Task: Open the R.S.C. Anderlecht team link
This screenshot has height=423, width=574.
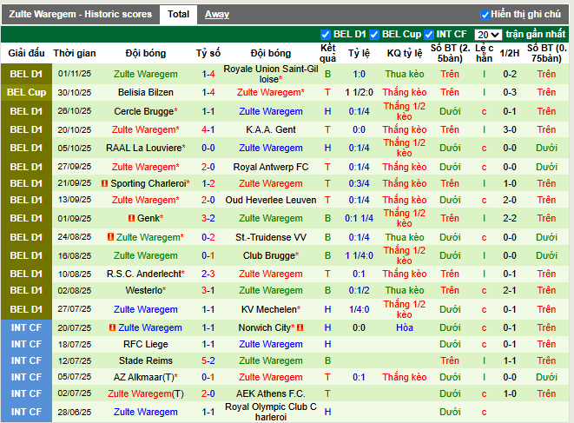Action: [x=144, y=274]
